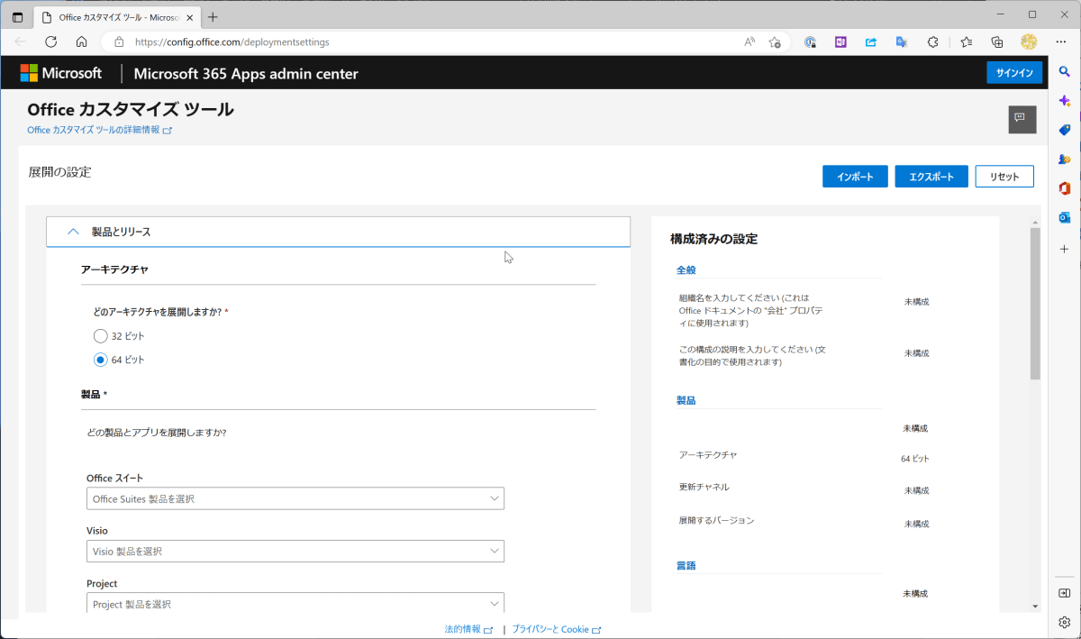This screenshot has width=1081, height=639.
Task: Open Microsoft 365 in sidebar
Action: 1064,188
